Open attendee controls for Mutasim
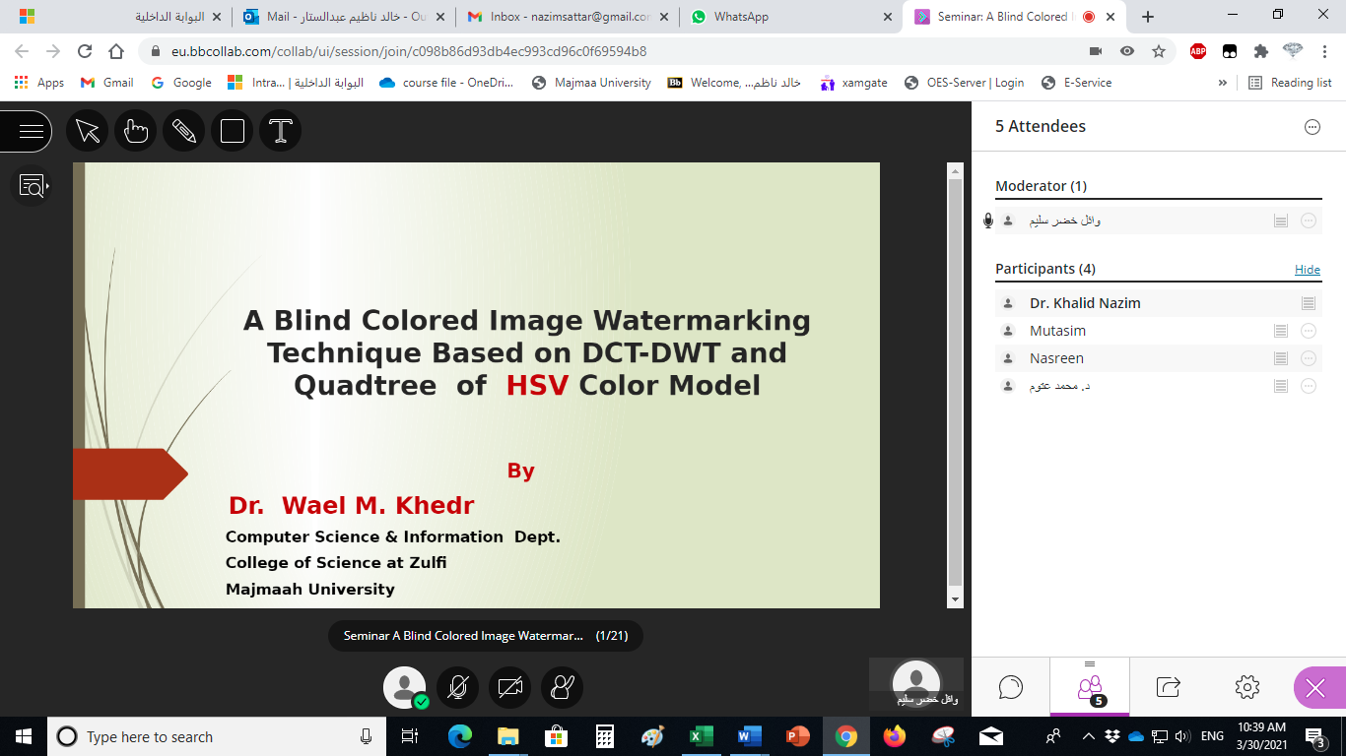This screenshot has width=1346, height=756. (1309, 331)
